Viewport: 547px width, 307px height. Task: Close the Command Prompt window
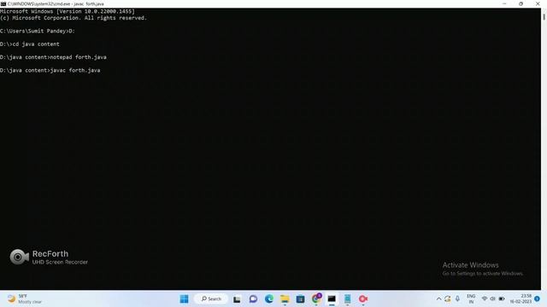coord(538,3)
